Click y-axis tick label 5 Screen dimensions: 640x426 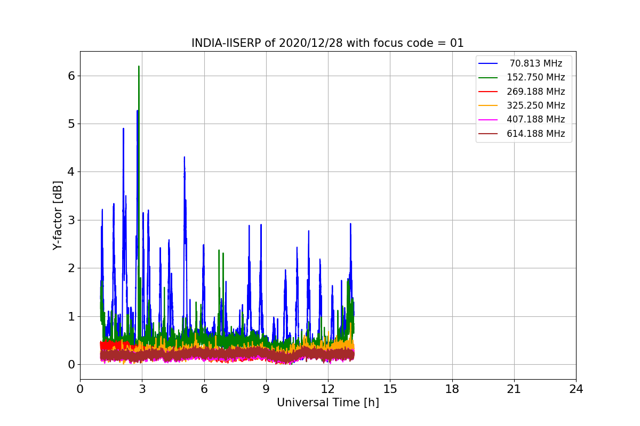coord(71,124)
